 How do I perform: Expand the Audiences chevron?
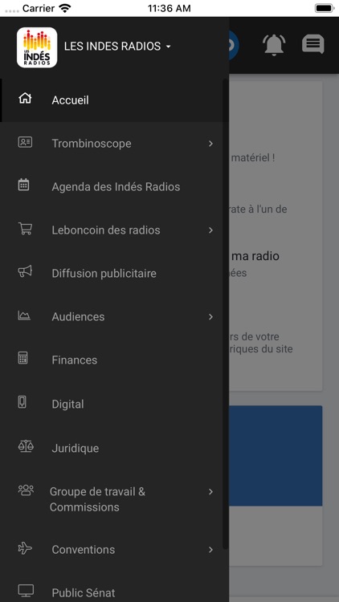point(210,317)
